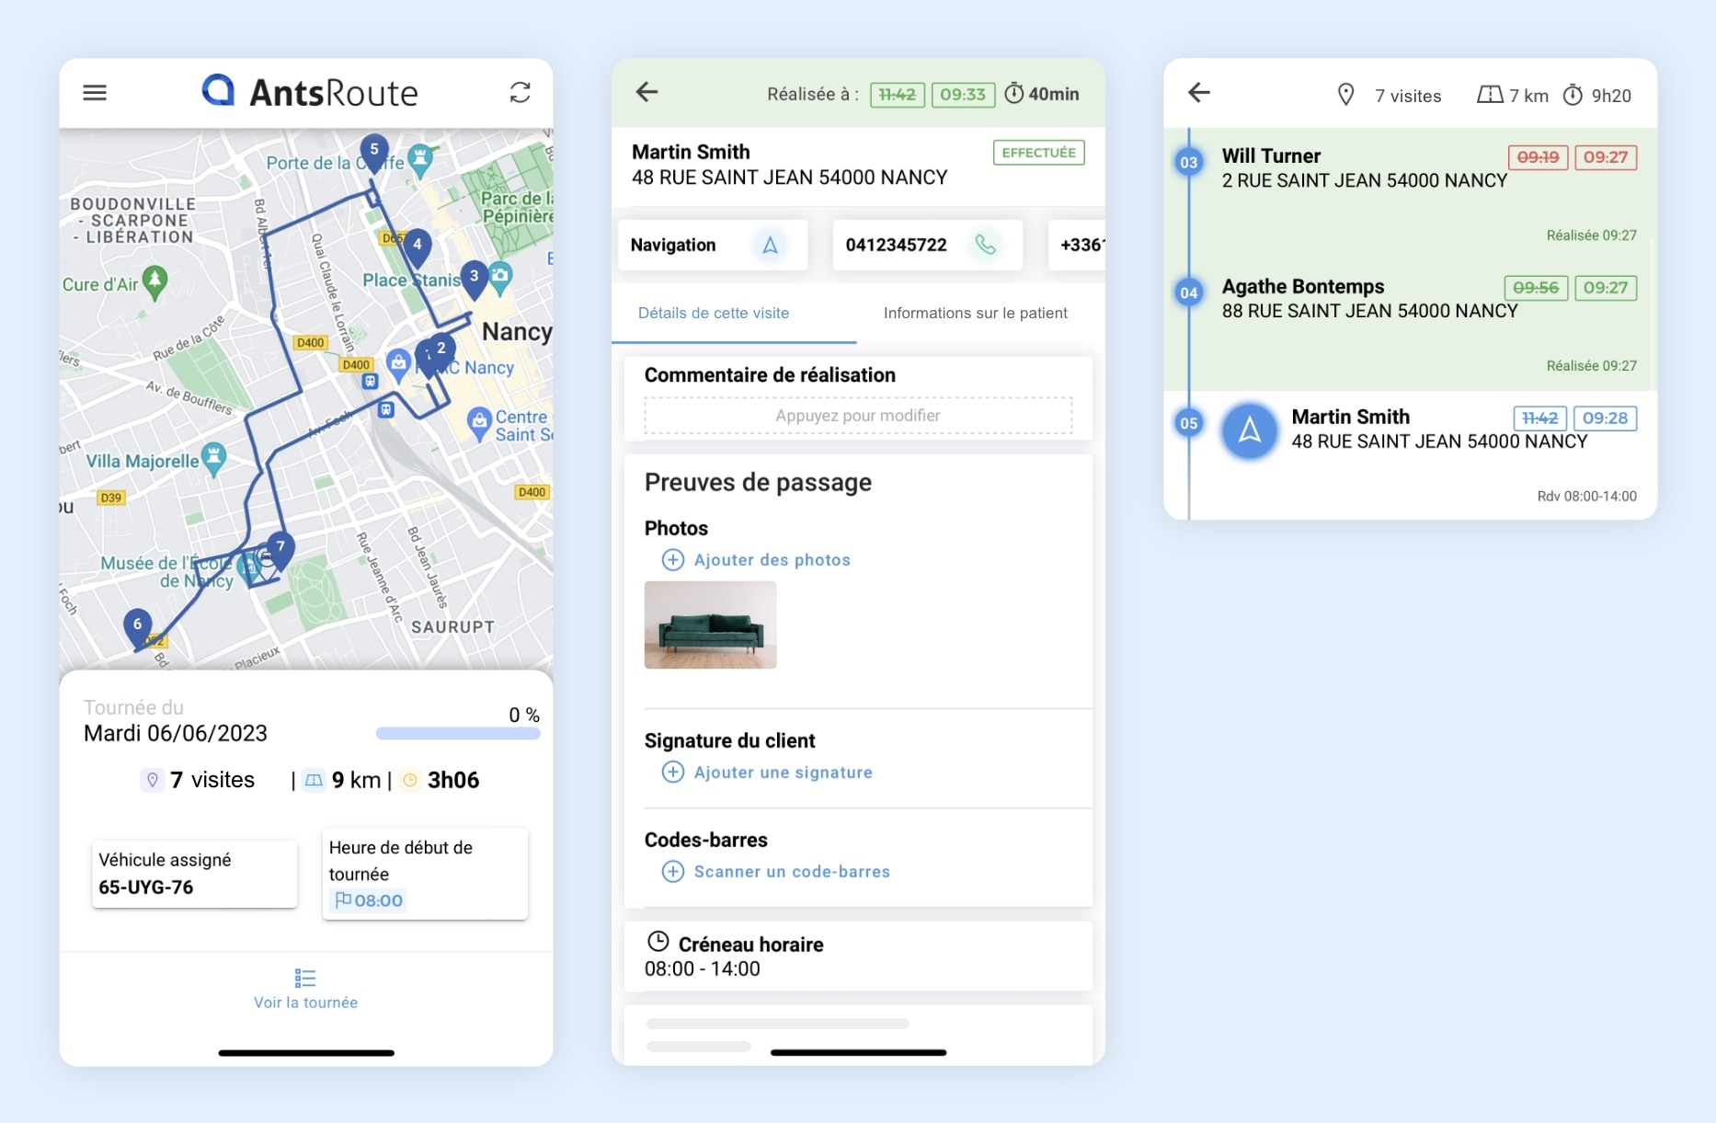Click the Commentaire de réalisation input field
This screenshot has height=1123, width=1716.
tap(858, 416)
